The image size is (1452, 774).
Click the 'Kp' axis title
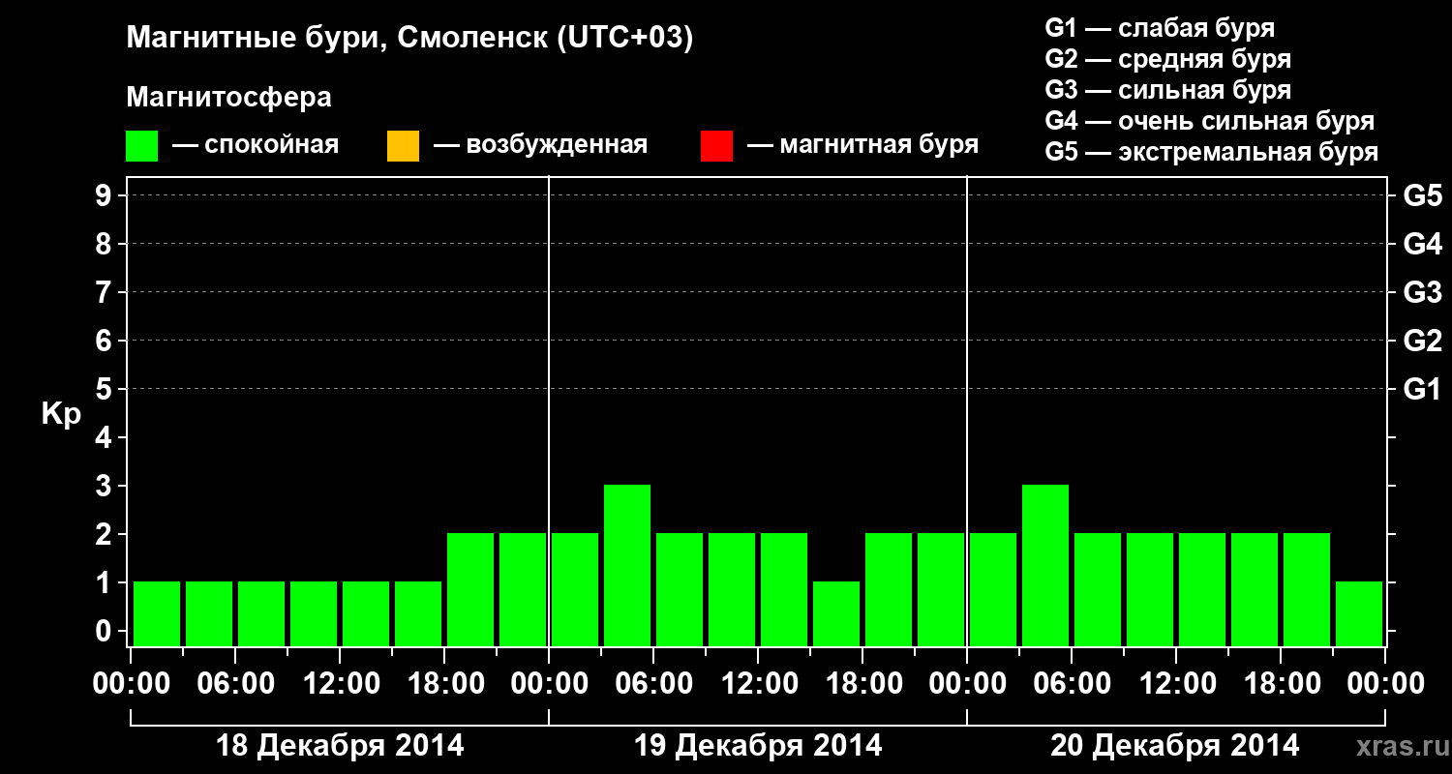click(x=61, y=414)
